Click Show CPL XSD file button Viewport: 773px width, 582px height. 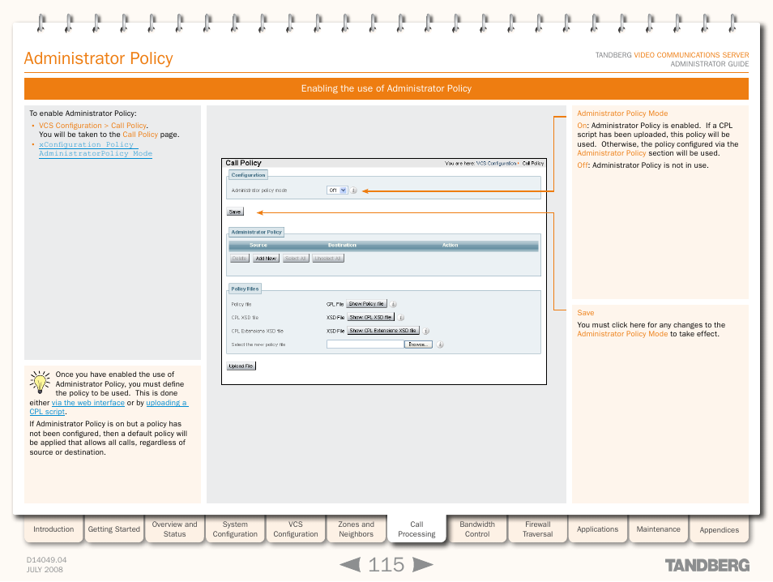point(371,317)
